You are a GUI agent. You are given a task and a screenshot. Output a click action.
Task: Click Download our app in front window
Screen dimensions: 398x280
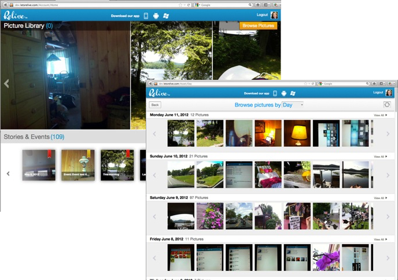(256, 93)
